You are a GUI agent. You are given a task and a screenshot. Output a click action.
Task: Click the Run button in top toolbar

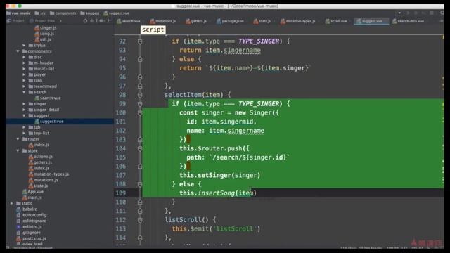tap(408, 13)
